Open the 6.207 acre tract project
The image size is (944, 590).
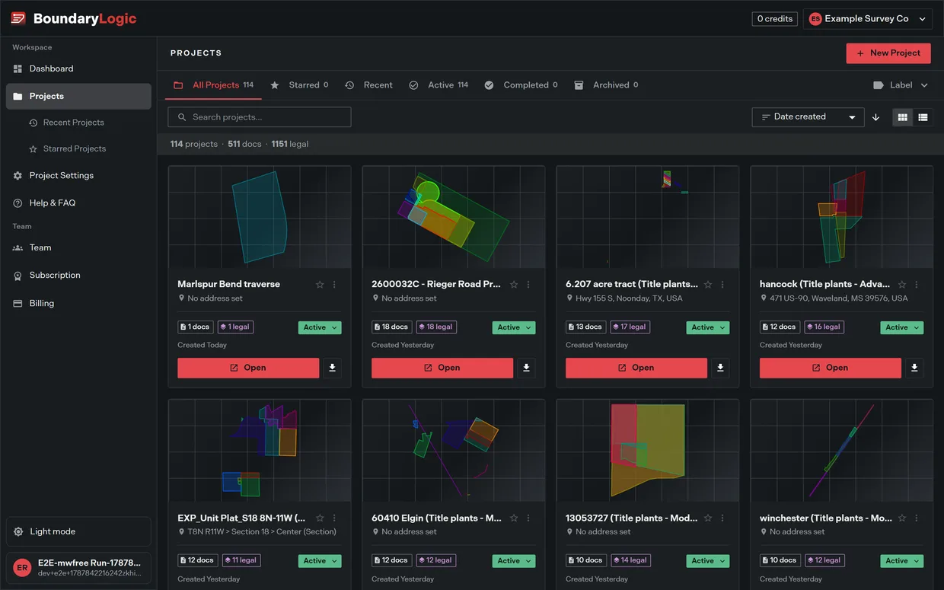click(636, 368)
